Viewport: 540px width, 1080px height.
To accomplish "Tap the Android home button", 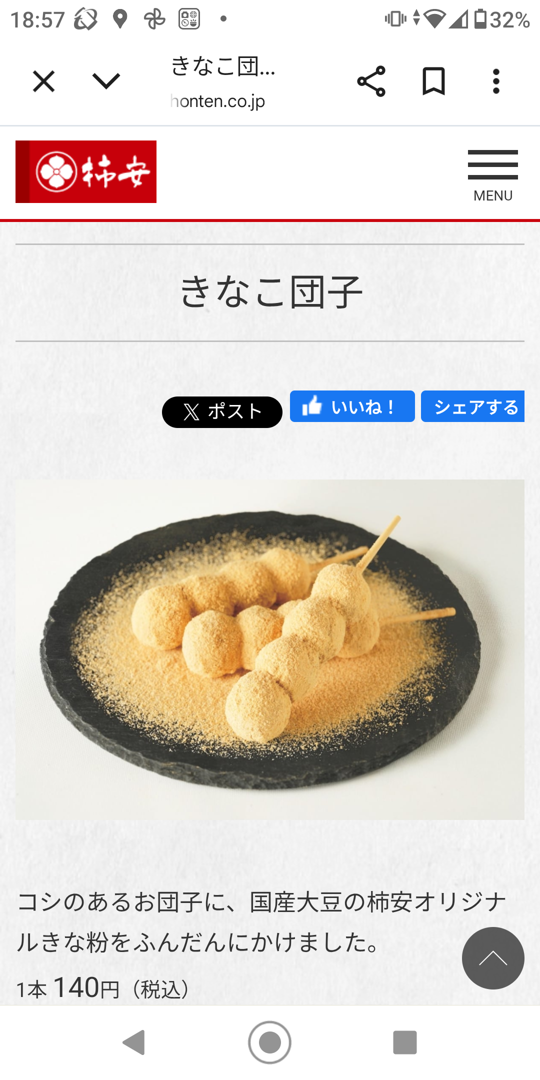I will [270, 1042].
